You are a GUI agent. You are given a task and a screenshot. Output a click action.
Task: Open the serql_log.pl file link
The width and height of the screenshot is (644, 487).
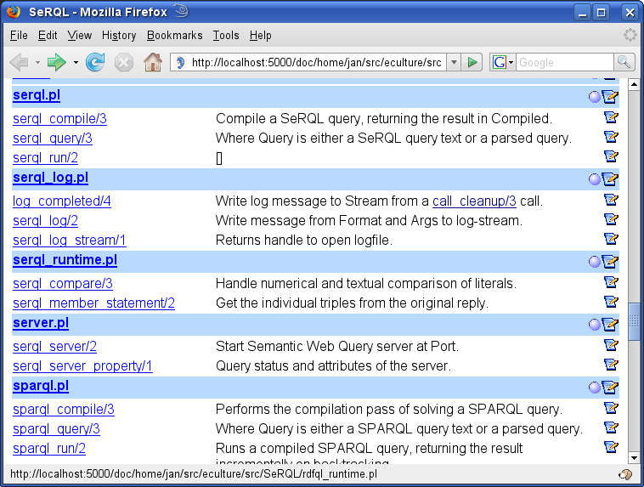coord(50,178)
